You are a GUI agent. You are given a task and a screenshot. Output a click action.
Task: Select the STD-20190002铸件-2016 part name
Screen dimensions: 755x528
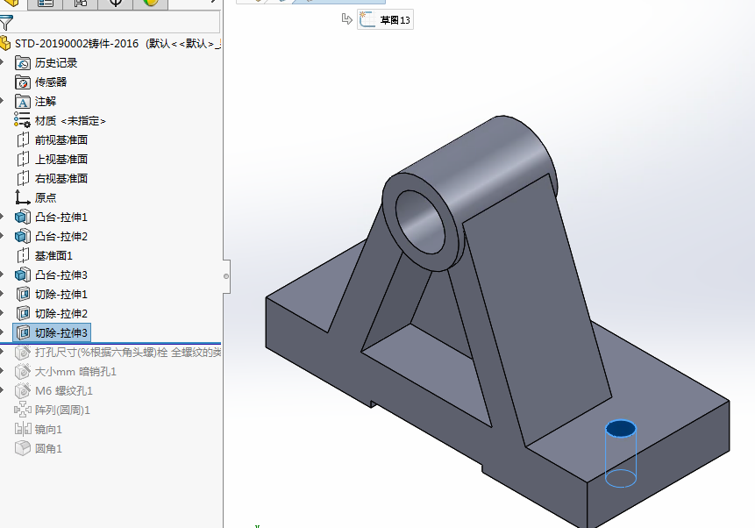76,43
